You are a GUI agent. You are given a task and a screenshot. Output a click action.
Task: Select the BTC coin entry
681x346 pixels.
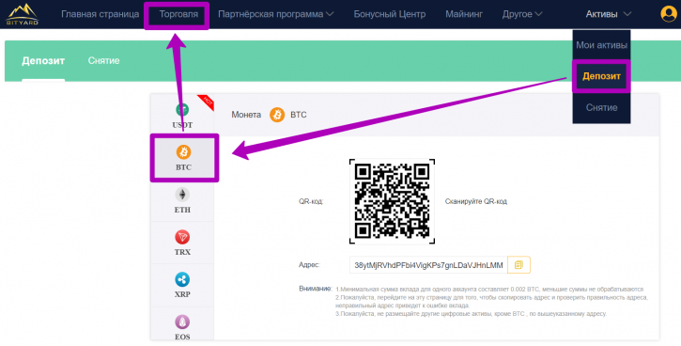[x=184, y=158]
